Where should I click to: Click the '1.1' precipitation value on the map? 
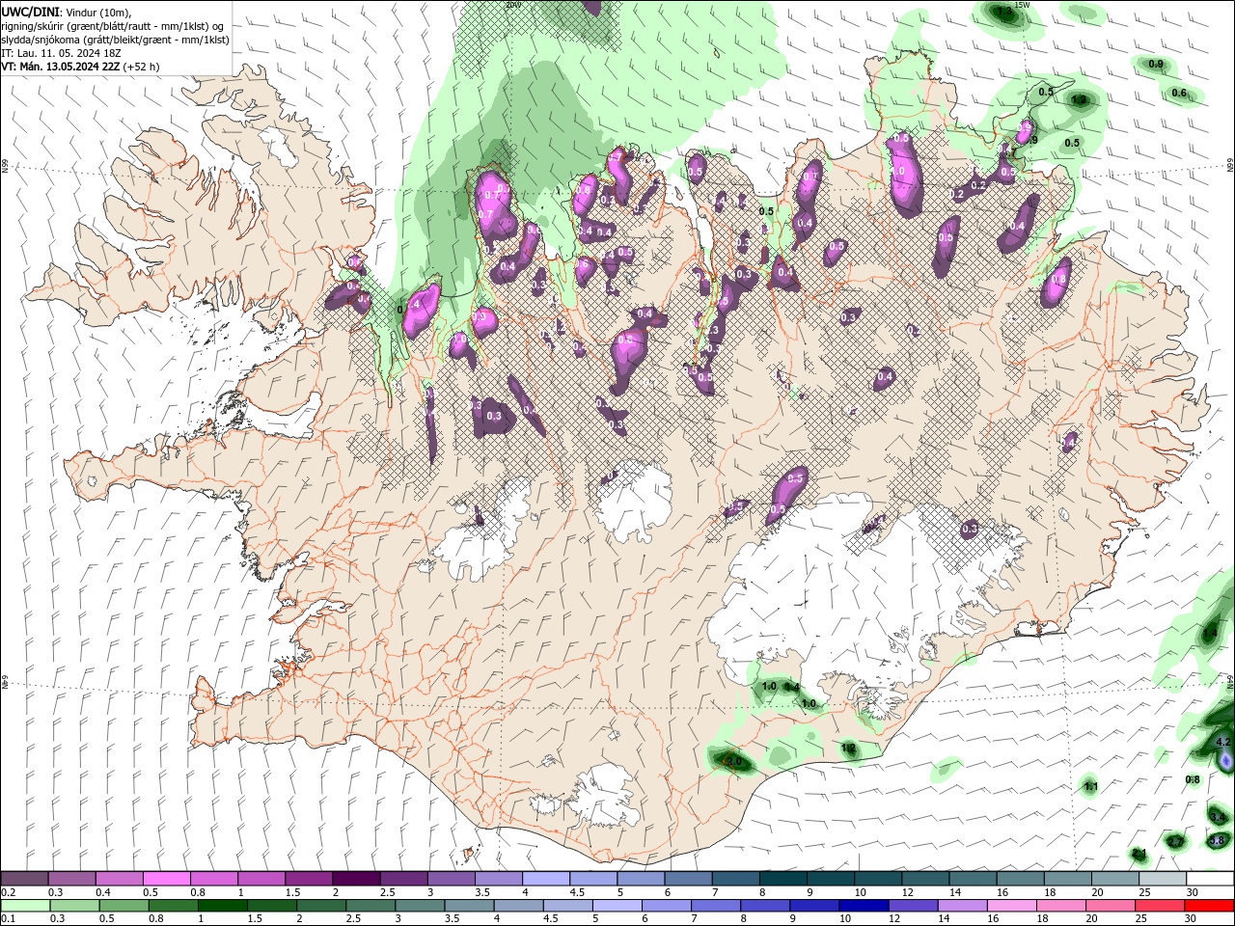click(1091, 787)
